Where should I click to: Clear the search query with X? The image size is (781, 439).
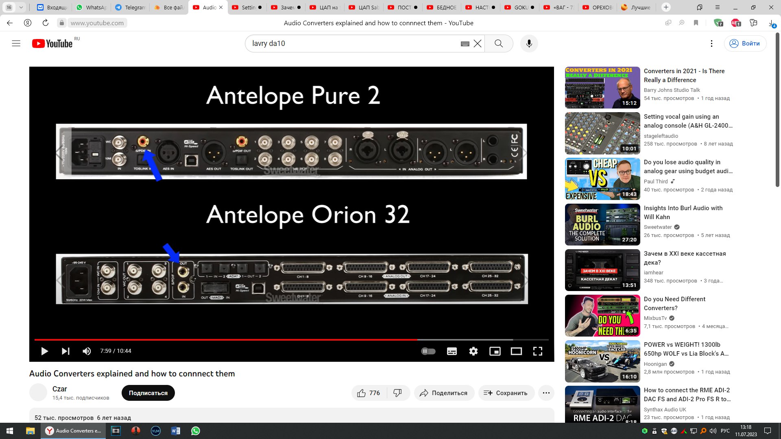tap(478, 43)
